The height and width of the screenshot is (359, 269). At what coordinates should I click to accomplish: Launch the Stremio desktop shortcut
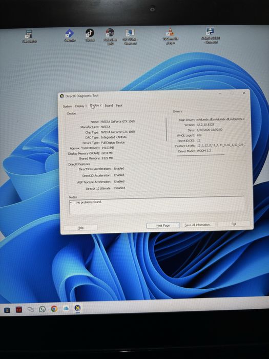pyautogui.click(x=70, y=35)
